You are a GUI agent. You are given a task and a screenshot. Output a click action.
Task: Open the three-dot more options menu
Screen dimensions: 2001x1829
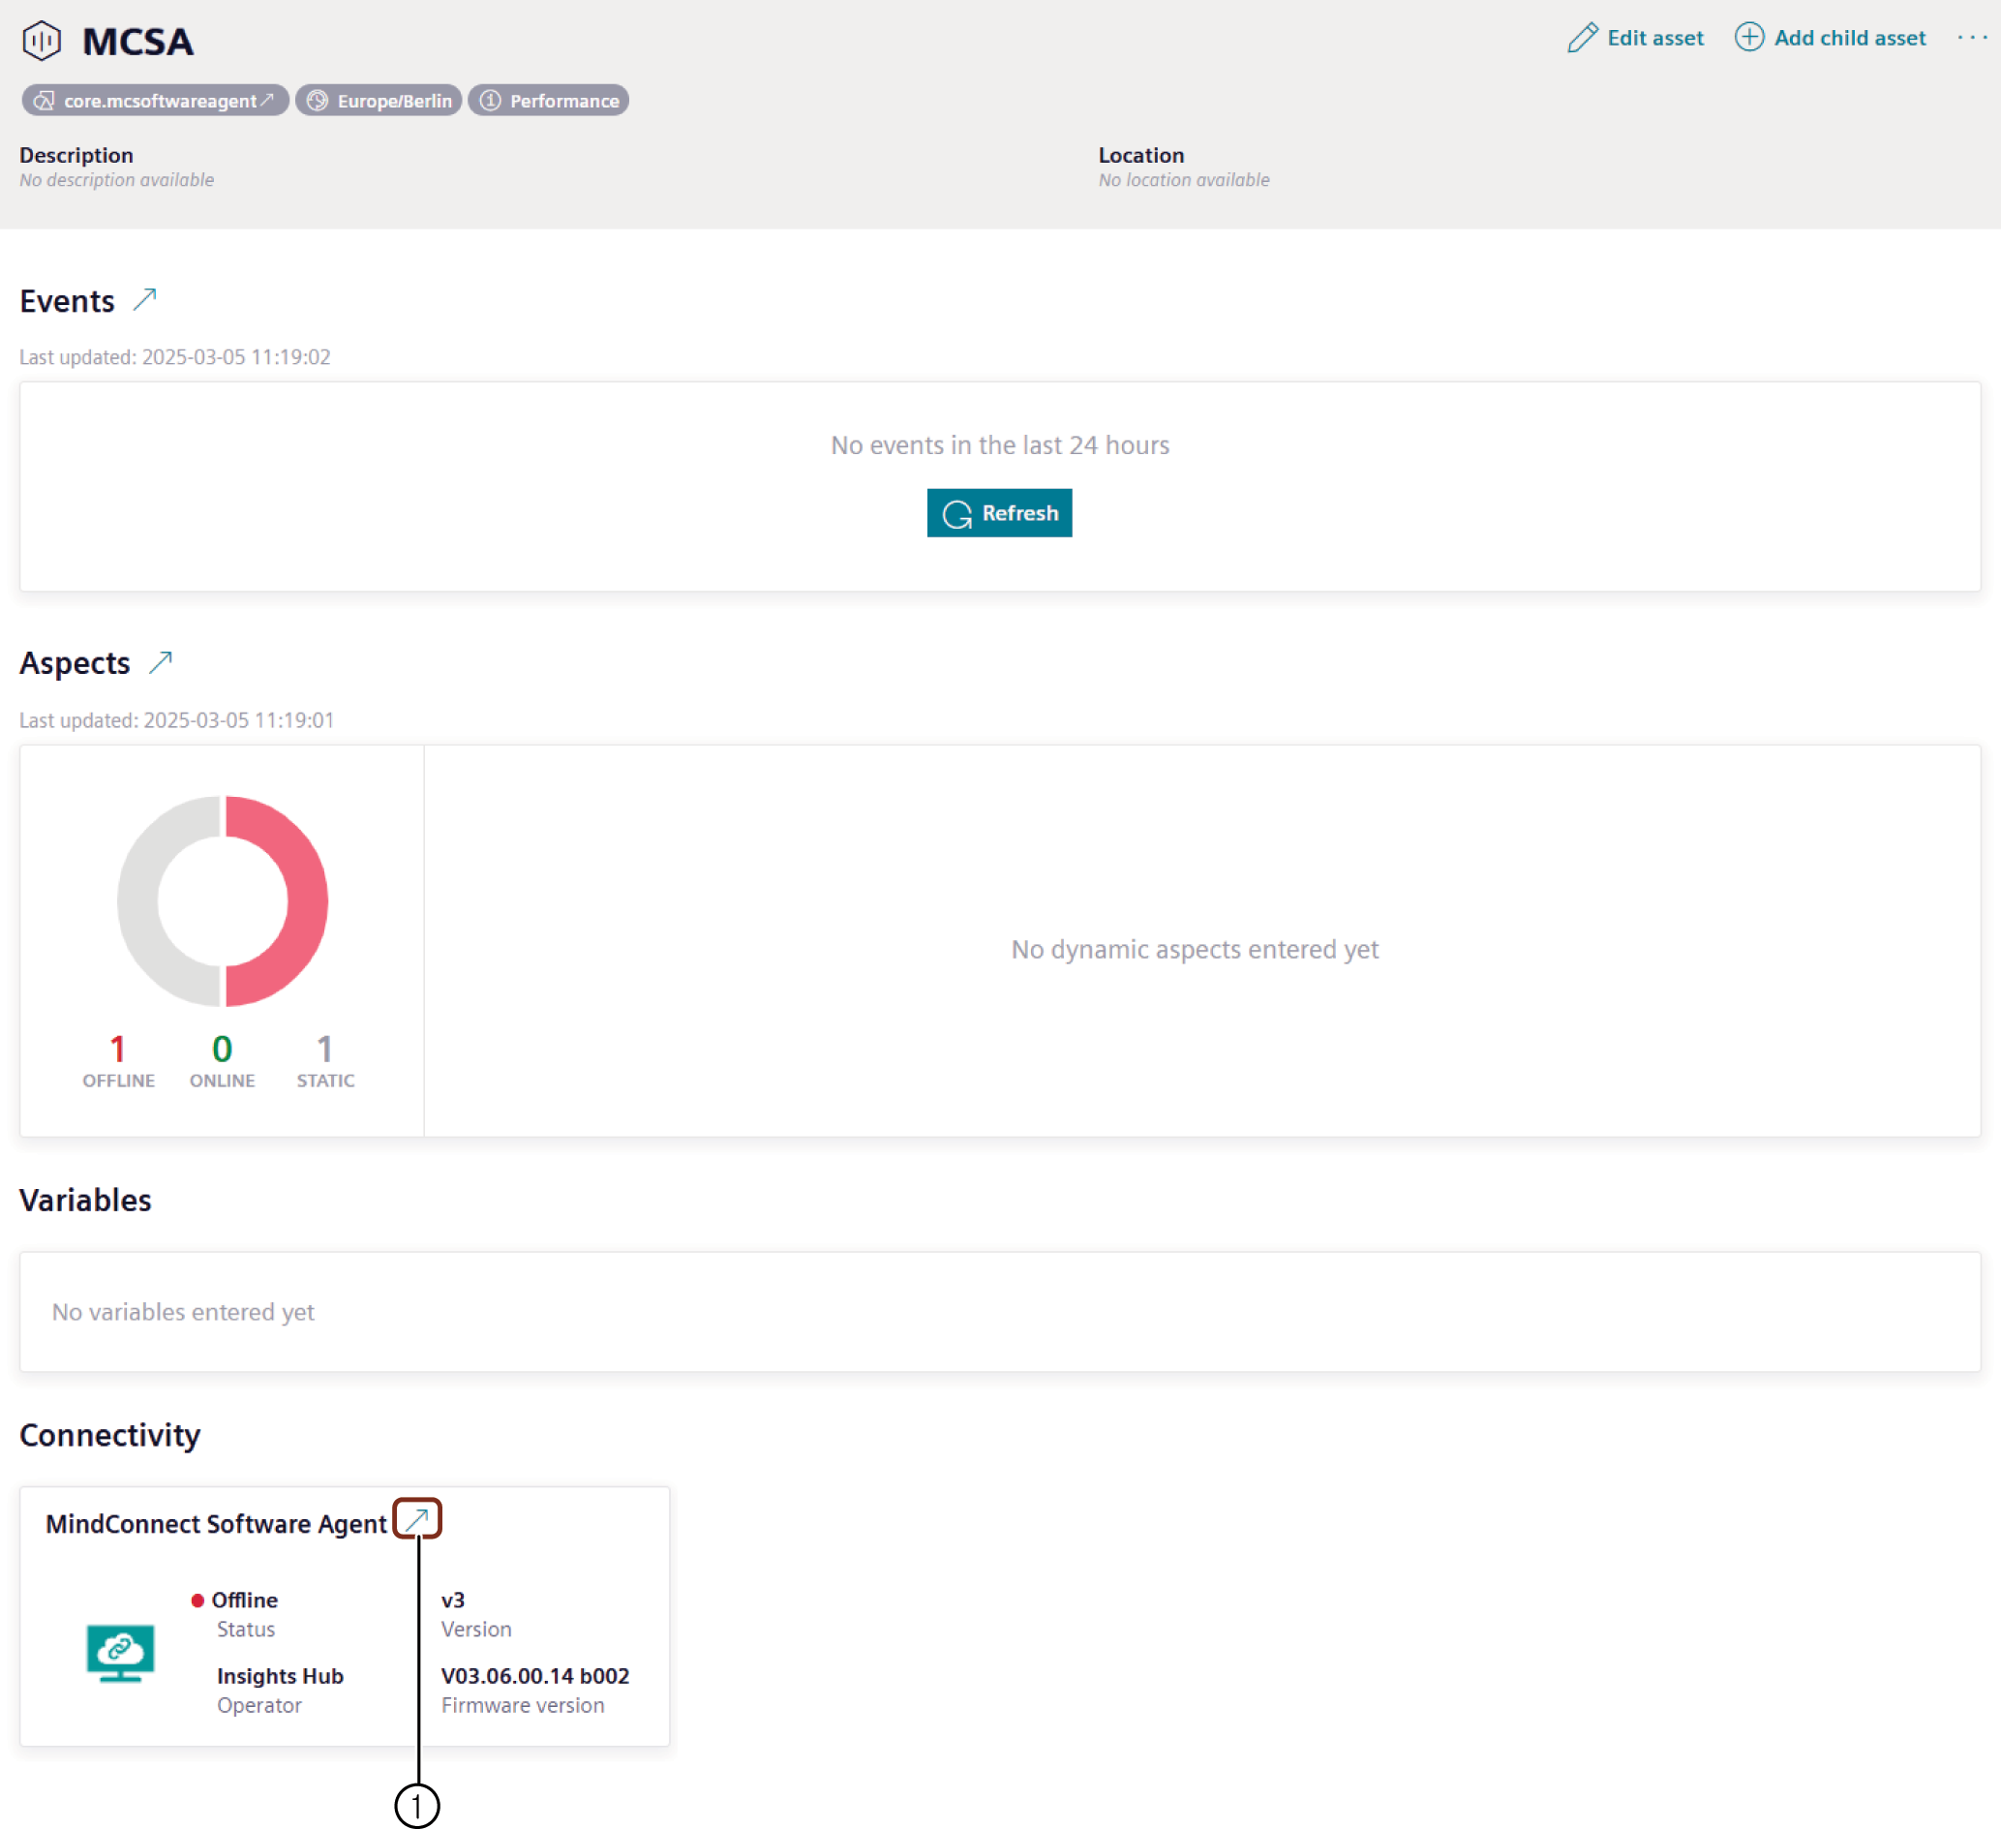(x=1971, y=38)
